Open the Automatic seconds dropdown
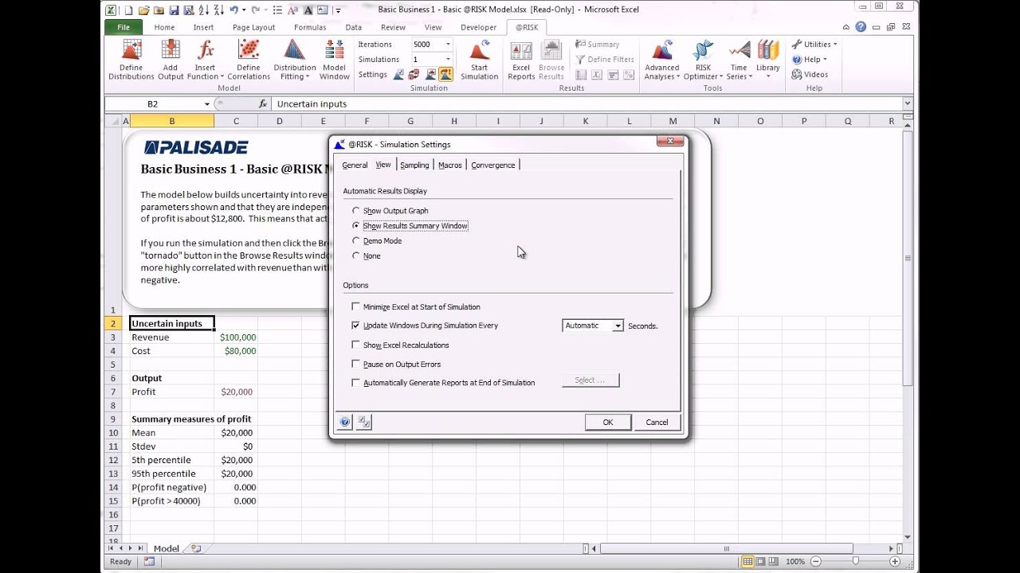 point(618,325)
